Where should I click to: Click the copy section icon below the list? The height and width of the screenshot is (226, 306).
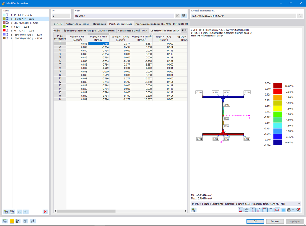point(12,212)
